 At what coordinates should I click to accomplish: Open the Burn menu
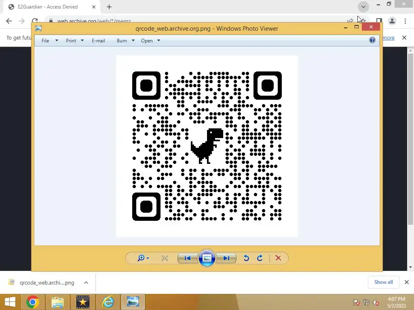coord(122,41)
